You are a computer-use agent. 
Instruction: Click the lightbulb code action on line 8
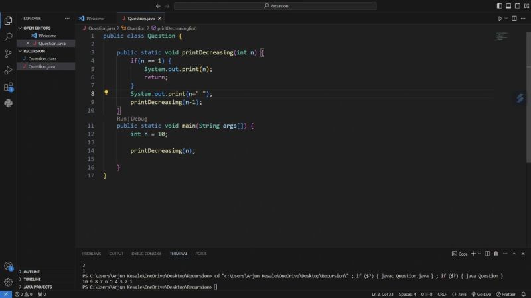(106, 92)
